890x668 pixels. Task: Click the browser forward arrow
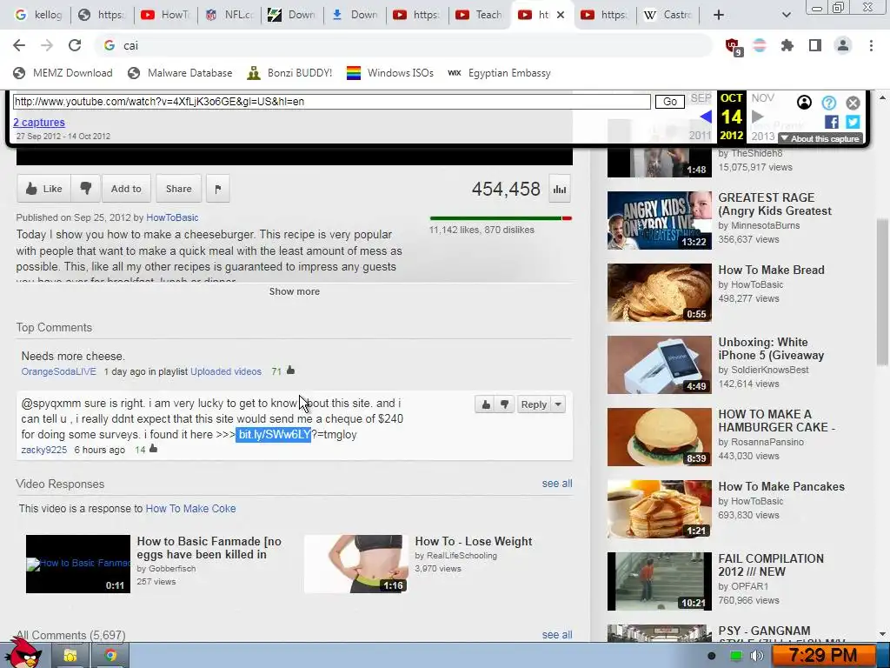pos(47,45)
